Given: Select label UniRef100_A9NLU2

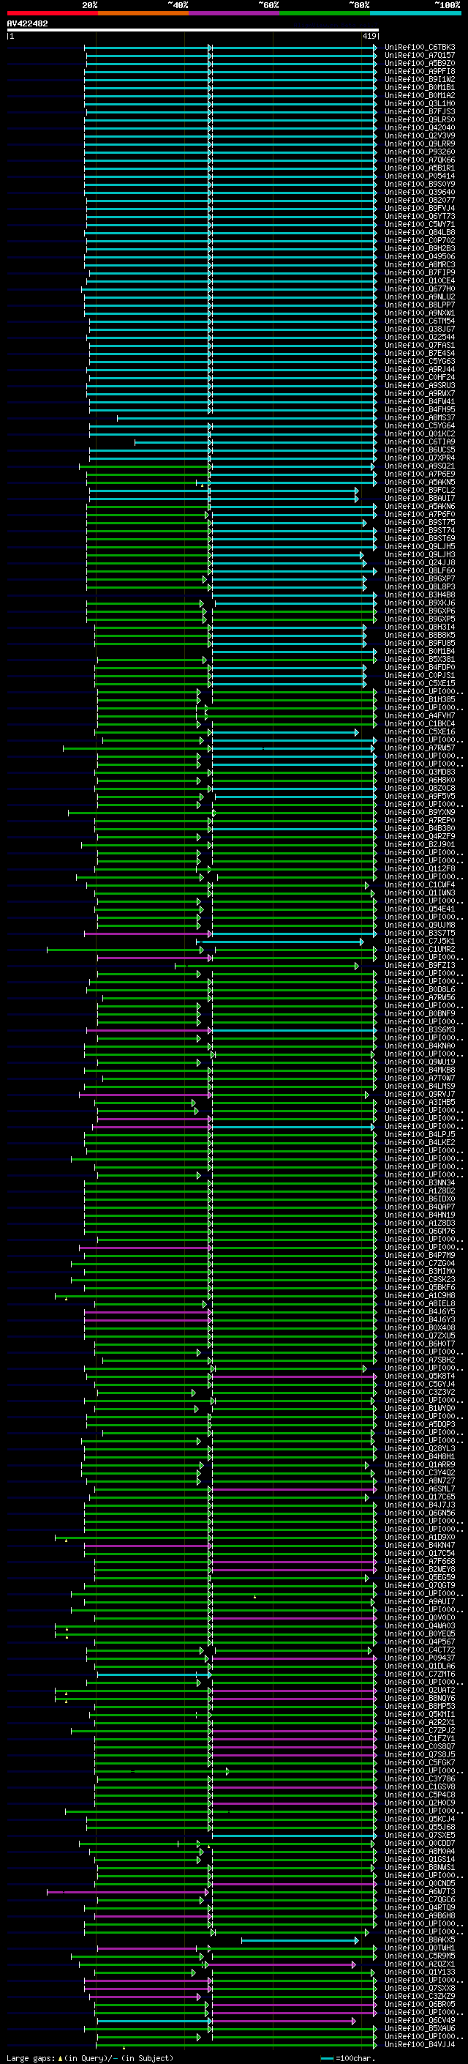Looking at the screenshot, I should tap(420, 297).
